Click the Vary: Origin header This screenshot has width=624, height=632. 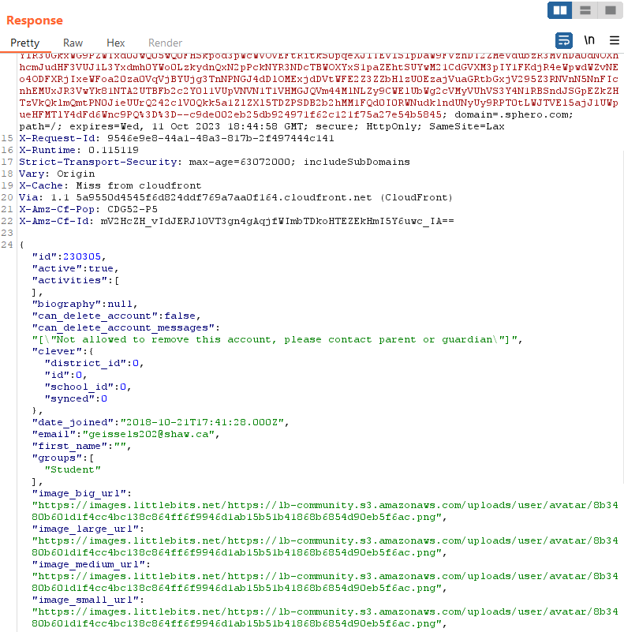coord(57,174)
